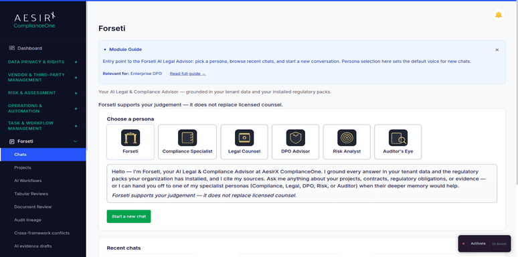
Task: Select the Compliance Specialist checklist icon
Action: (187, 138)
